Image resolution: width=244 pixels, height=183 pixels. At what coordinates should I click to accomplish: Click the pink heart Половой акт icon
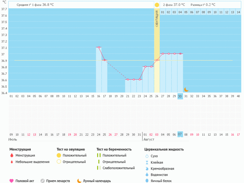coord(11,181)
